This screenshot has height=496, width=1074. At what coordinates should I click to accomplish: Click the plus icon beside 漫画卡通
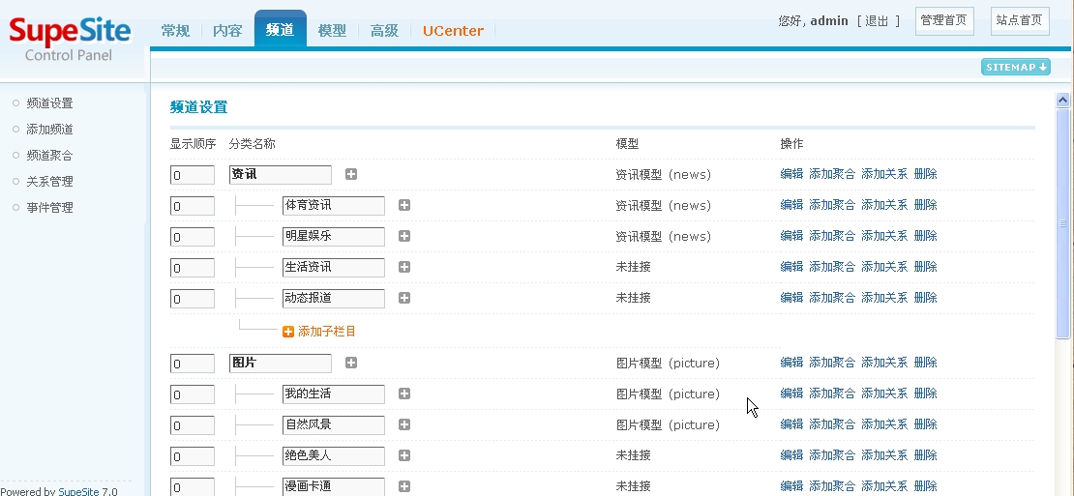click(x=404, y=486)
